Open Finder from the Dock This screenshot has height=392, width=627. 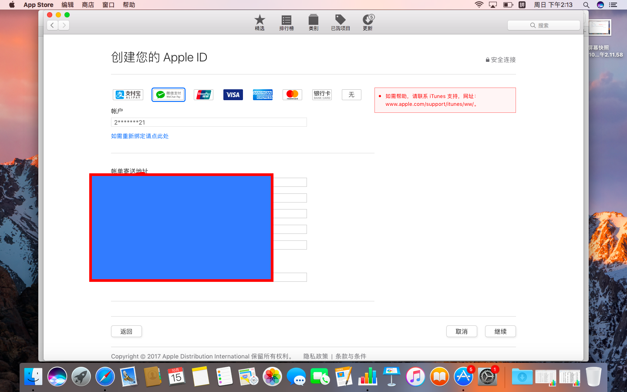pyautogui.click(x=33, y=377)
